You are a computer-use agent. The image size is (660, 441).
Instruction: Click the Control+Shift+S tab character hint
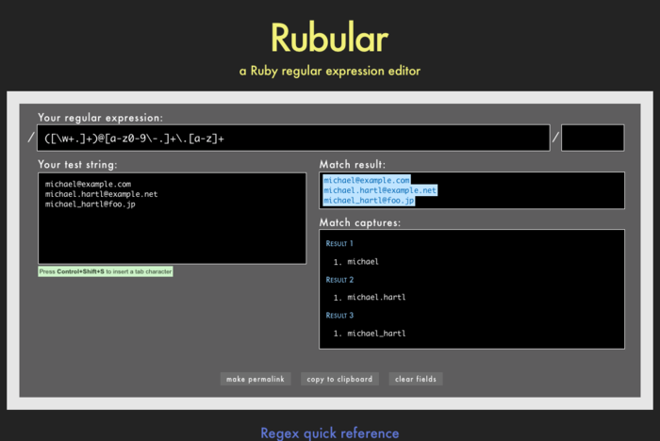click(106, 271)
